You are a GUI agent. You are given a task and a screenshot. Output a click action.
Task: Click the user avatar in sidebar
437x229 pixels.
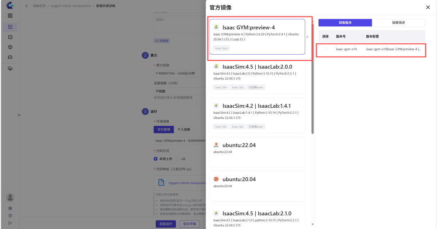10,197
